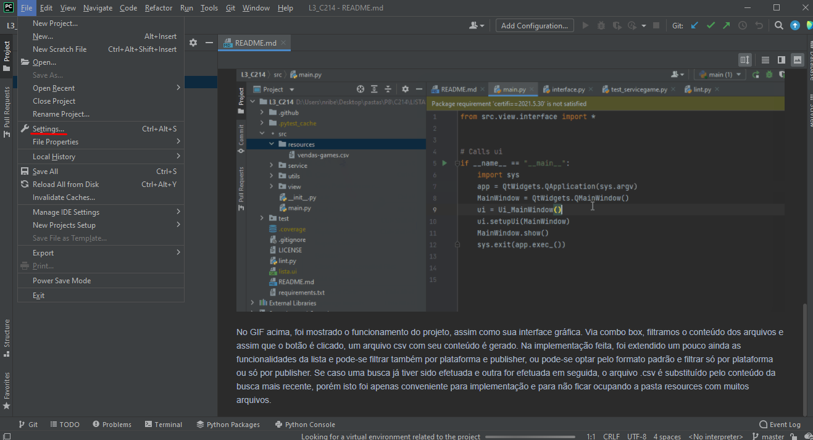Click the Profile run icon
The height and width of the screenshot is (440, 813).
click(x=632, y=26)
